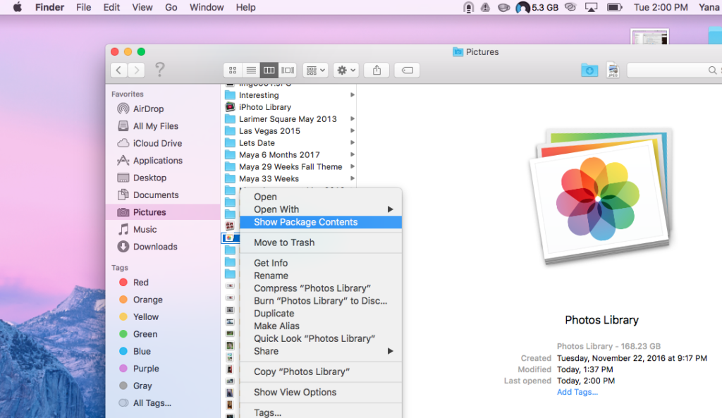This screenshot has height=418, width=722.
Task: Expand the Open With submenu
Action: pos(321,209)
